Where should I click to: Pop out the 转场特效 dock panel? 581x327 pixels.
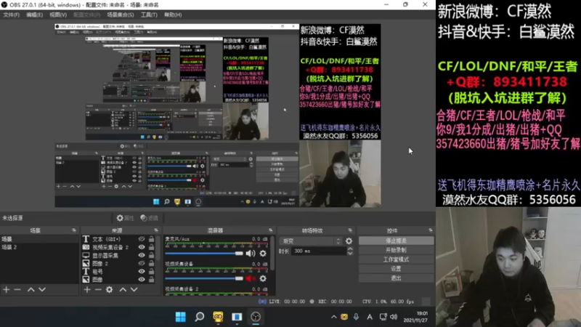click(350, 230)
